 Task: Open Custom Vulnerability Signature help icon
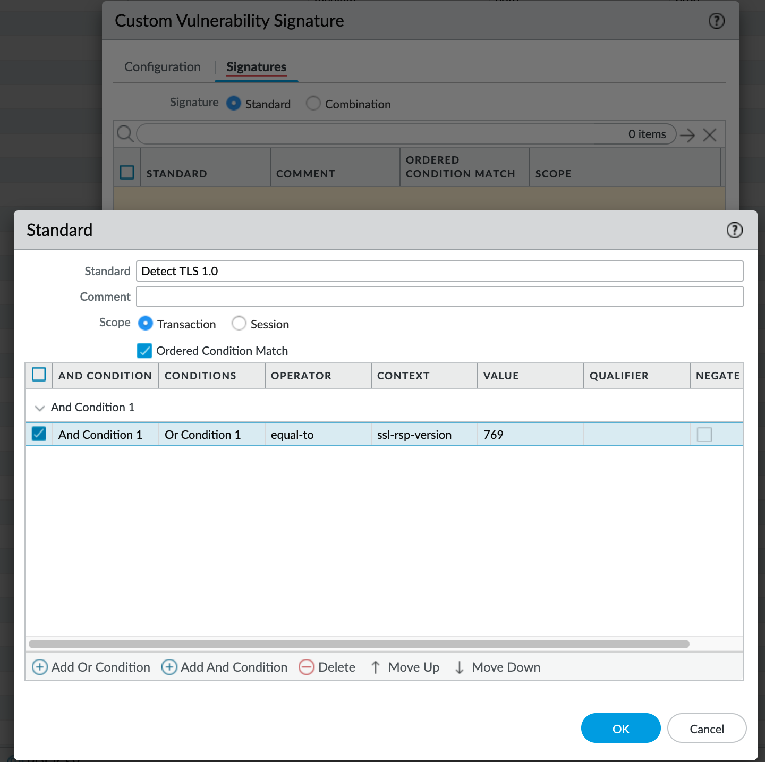pos(717,21)
